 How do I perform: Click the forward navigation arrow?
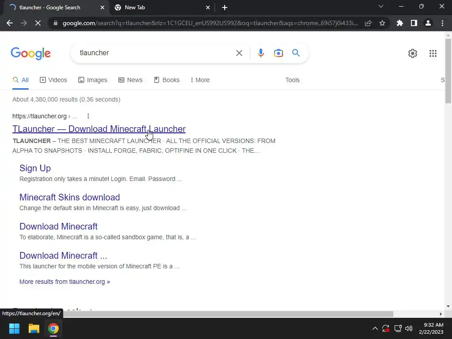[x=24, y=23]
